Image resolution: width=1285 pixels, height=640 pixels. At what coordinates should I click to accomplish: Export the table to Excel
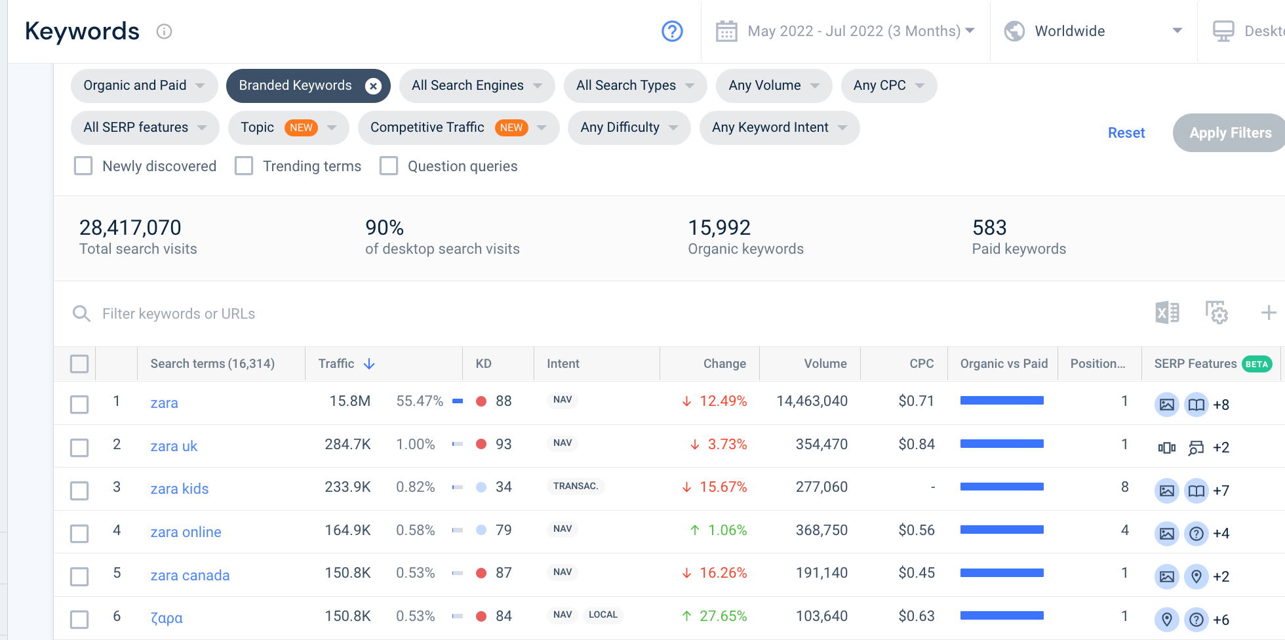pos(1167,313)
